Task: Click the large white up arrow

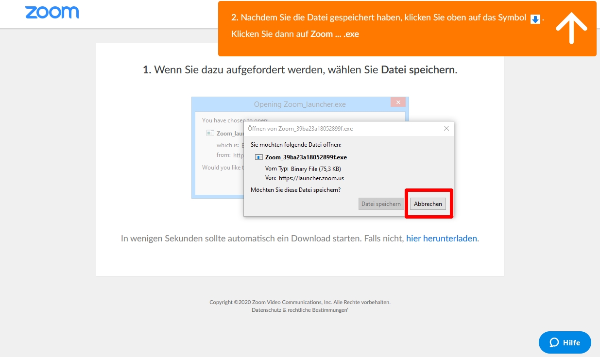Action: pyautogui.click(x=571, y=28)
